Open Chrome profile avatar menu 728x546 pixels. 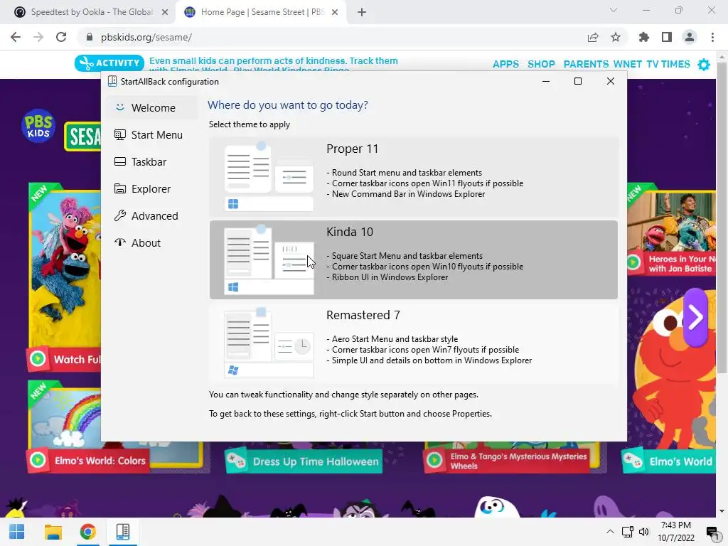[x=690, y=37]
